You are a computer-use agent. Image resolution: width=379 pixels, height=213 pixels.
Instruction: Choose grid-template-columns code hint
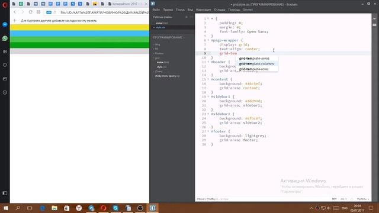256,64
